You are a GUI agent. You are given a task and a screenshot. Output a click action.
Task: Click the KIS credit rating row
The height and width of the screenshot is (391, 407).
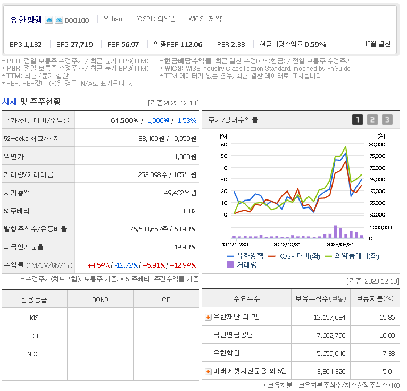point(100,318)
